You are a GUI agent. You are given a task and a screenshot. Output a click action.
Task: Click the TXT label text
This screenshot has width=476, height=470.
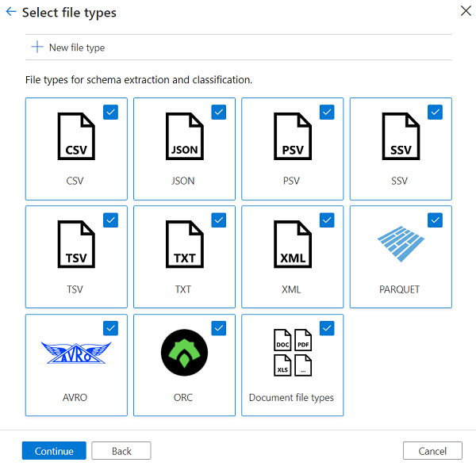point(182,289)
